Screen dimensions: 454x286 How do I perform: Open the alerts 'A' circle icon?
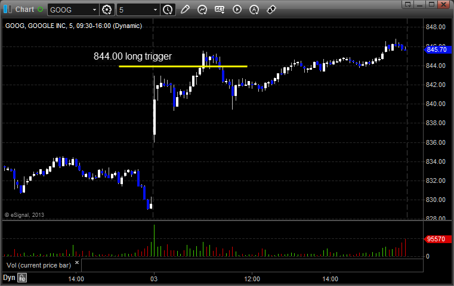tap(254, 10)
